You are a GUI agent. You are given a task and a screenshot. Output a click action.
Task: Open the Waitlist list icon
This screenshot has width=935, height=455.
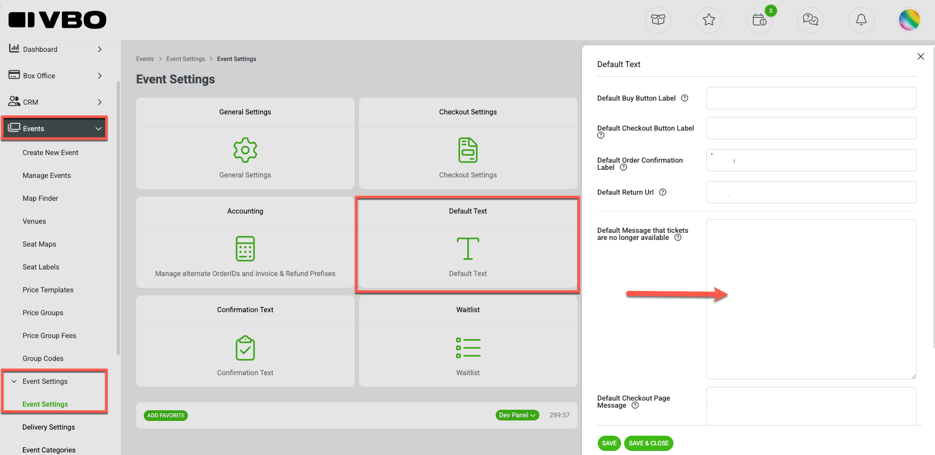click(468, 348)
